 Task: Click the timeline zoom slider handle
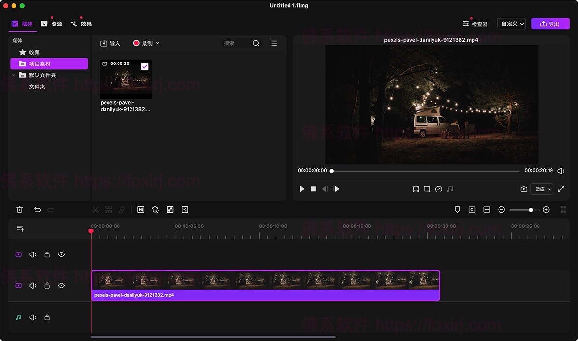531,210
